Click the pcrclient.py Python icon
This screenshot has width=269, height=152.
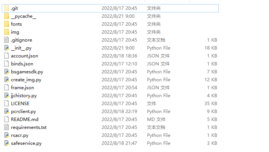(6, 112)
